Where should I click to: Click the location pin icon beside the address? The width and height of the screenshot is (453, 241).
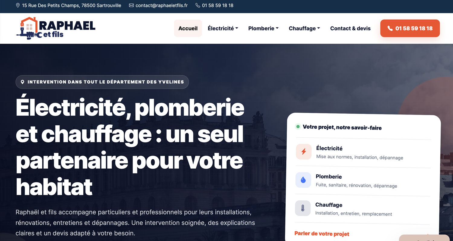click(x=18, y=5)
